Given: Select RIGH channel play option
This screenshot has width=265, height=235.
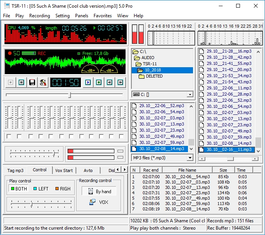Looking at the screenshot, I should (63, 189).
